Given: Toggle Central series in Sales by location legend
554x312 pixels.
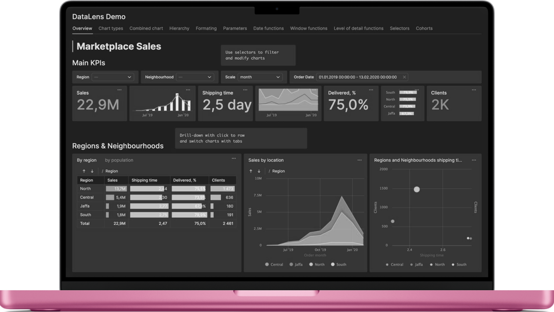Looking at the screenshot, I should (274, 264).
